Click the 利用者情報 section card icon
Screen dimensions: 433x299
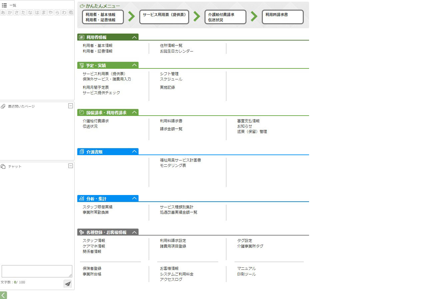[x=82, y=37]
